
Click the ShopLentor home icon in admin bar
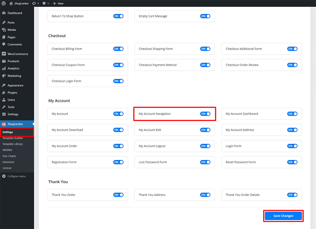(x=11, y=3)
